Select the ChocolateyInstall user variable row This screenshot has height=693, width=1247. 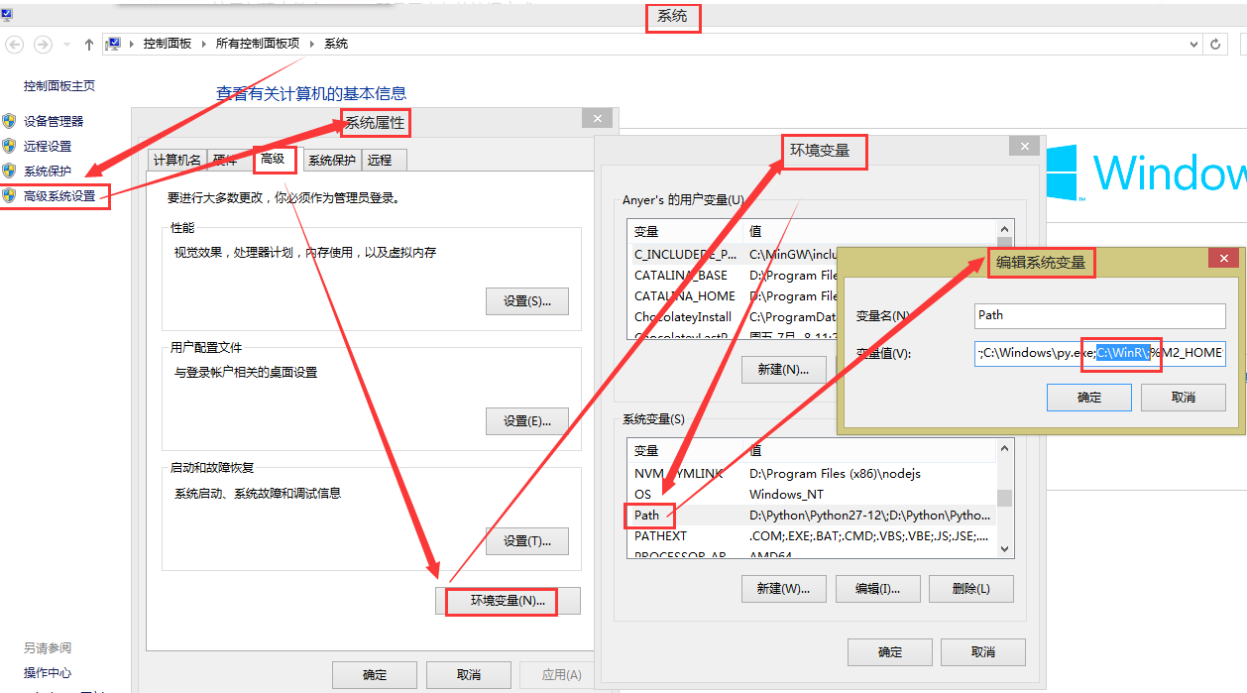tap(734, 316)
